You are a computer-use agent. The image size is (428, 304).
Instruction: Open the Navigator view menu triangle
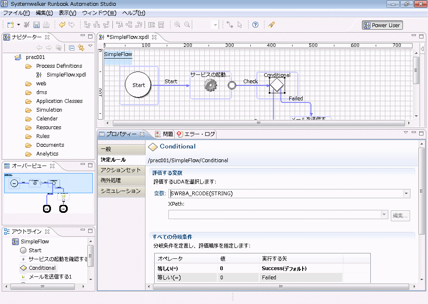pyautogui.click(x=90, y=46)
